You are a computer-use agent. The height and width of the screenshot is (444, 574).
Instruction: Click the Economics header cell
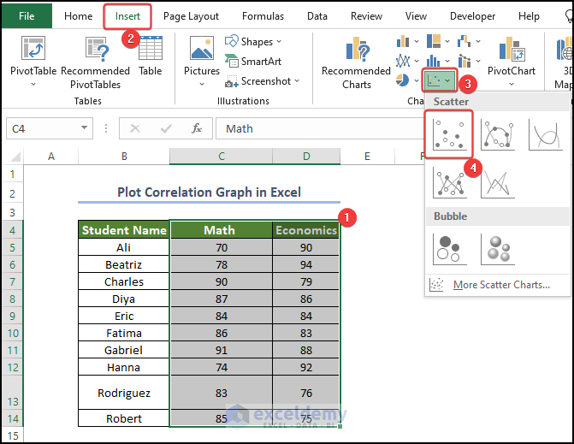pos(306,230)
